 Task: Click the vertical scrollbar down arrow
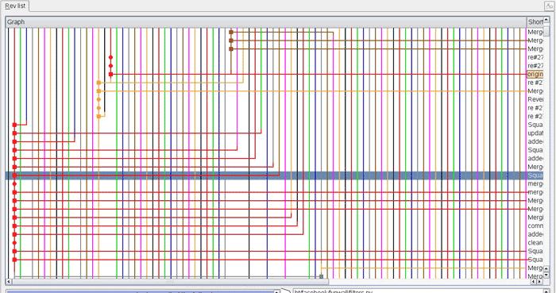coord(546,275)
